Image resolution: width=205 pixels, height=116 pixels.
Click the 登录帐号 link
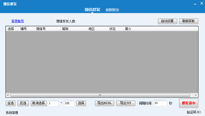click(x=17, y=21)
